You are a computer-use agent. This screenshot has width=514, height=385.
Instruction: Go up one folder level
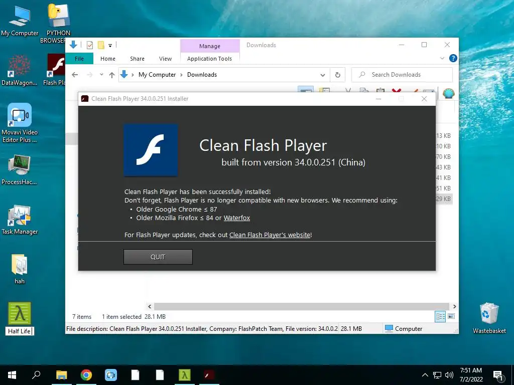point(112,75)
